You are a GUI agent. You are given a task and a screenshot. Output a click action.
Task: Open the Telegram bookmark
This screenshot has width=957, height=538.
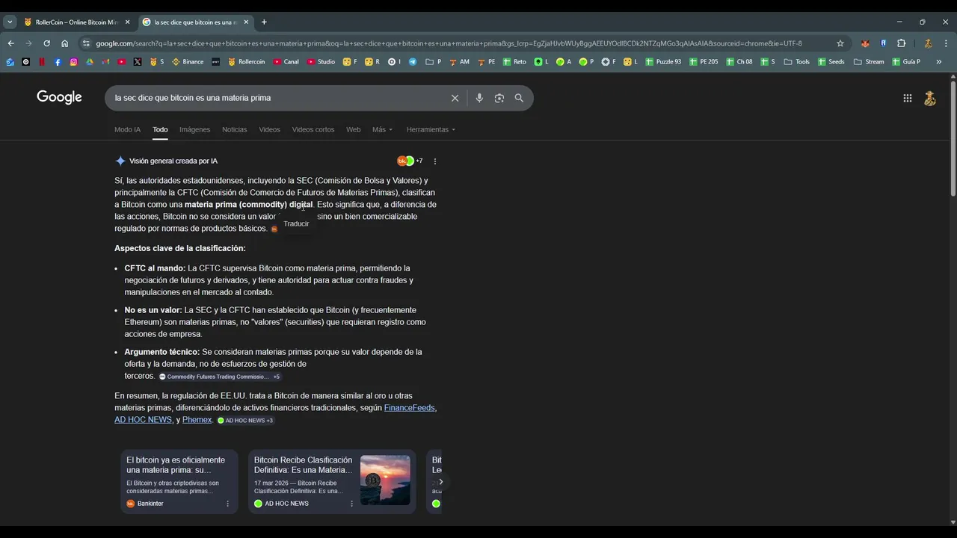[x=413, y=62]
